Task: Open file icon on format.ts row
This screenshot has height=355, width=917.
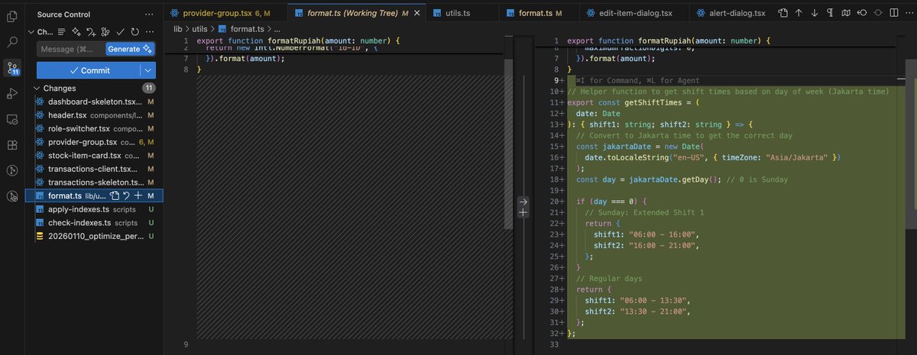Action: click(114, 195)
